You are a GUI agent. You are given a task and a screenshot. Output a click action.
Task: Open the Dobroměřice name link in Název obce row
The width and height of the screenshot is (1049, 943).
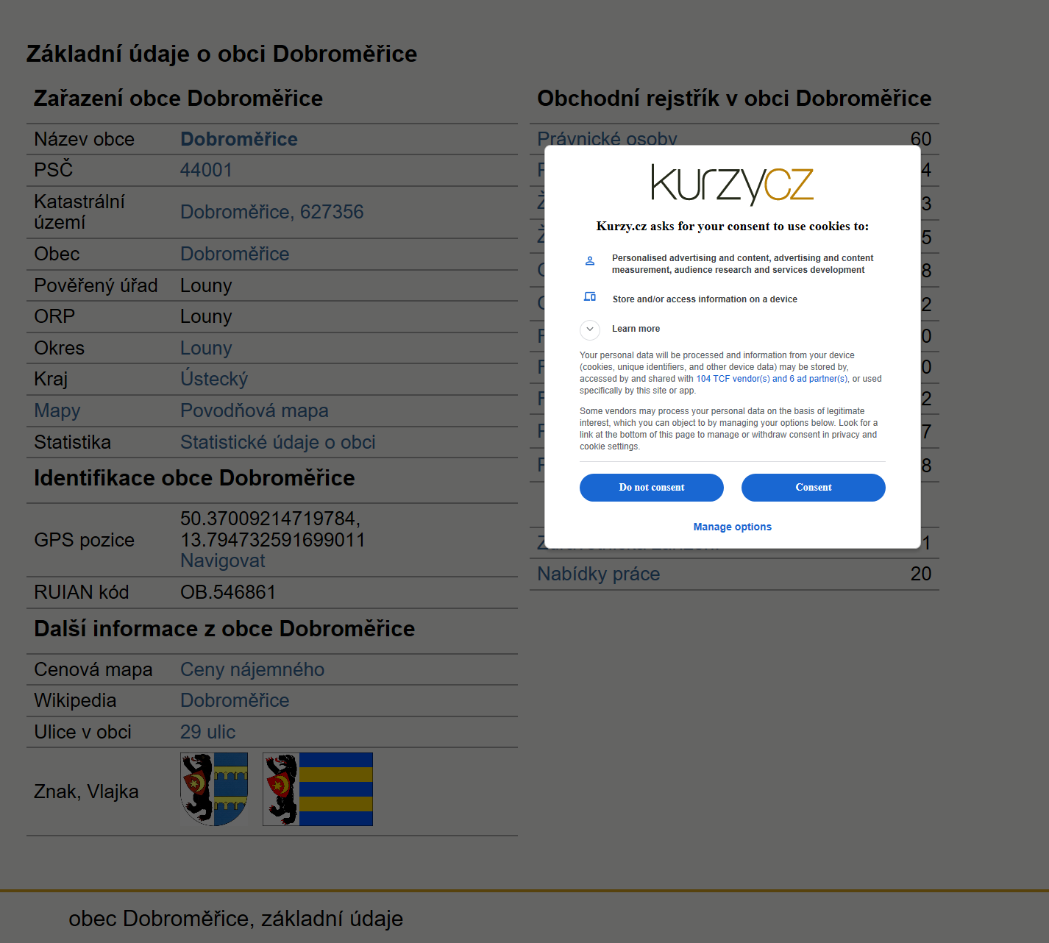tap(239, 139)
